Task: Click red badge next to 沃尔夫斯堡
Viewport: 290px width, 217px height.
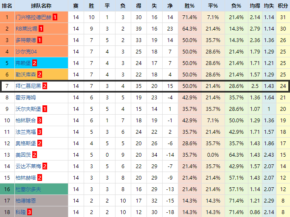Action: coord(45,109)
